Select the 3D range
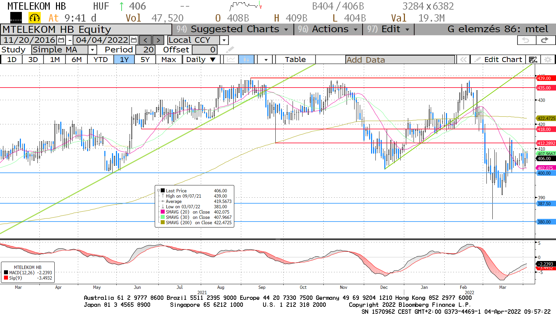The height and width of the screenshot is (326, 556). click(x=33, y=60)
